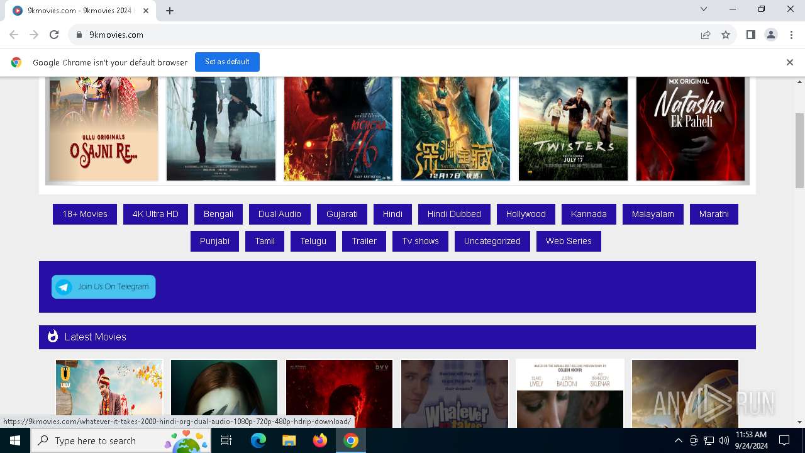
Task: Select the Kannada category
Action: [x=589, y=214]
